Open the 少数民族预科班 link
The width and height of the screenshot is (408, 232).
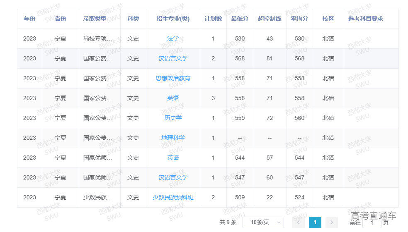(173, 197)
